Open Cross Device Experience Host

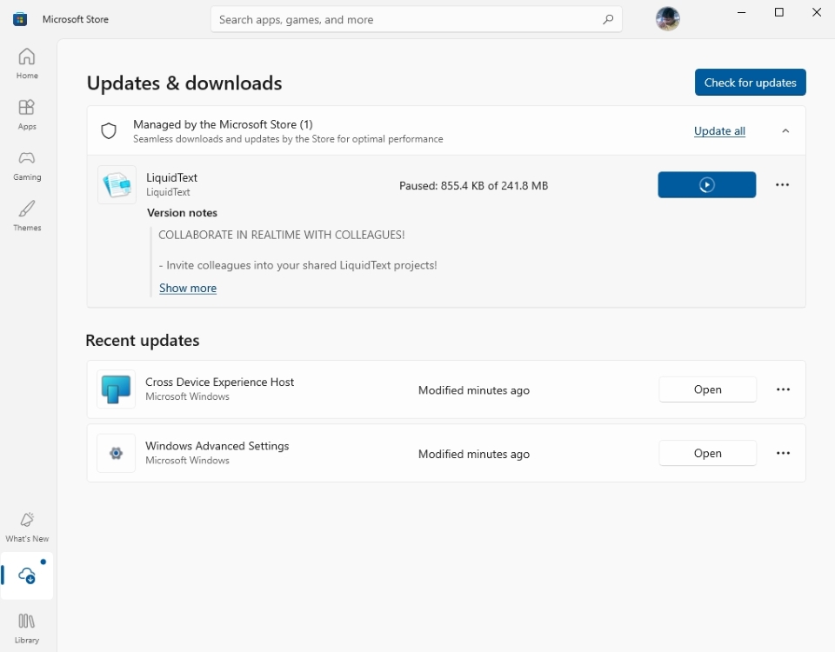pyautogui.click(x=707, y=389)
